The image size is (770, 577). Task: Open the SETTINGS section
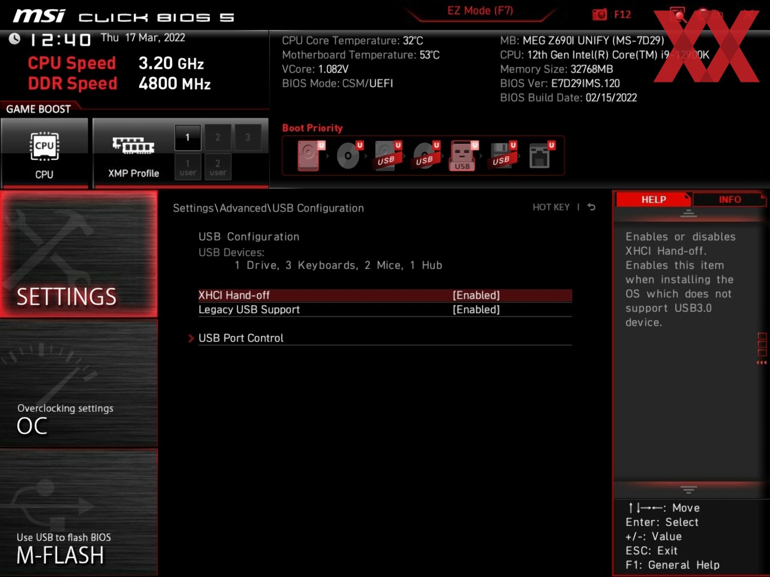(79, 254)
